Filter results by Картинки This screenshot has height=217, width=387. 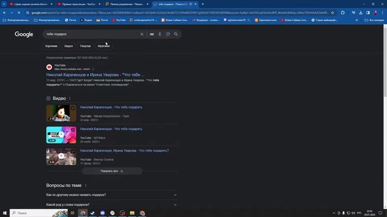click(51, 46)
